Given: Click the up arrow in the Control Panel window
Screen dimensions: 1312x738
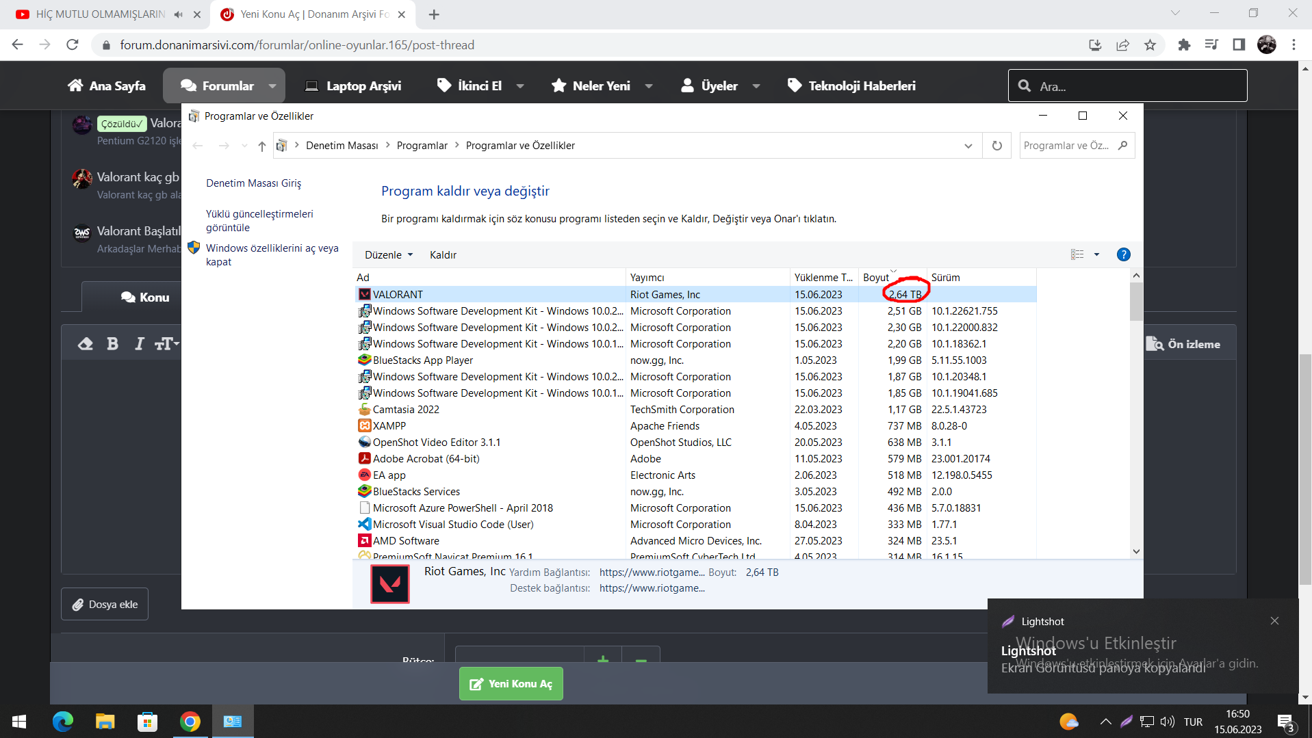Looking at the screenshot, I should 261,146.
